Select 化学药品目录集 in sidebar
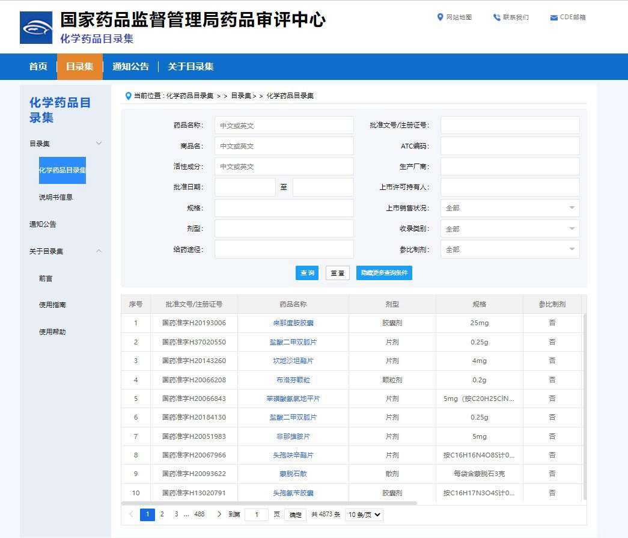 (62, 170)
